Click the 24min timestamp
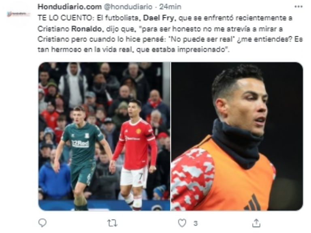Viewport: 311px width, 233px height. point(170,7)
